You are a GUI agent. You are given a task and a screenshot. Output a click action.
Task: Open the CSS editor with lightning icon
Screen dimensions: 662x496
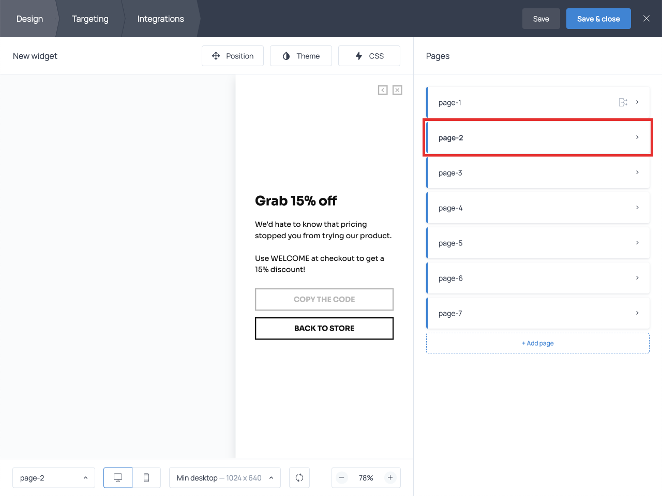point(369,56)
